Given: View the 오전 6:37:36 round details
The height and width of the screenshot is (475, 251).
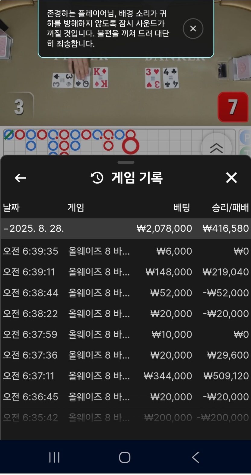Looking at the screenshot, I should 125,355.
